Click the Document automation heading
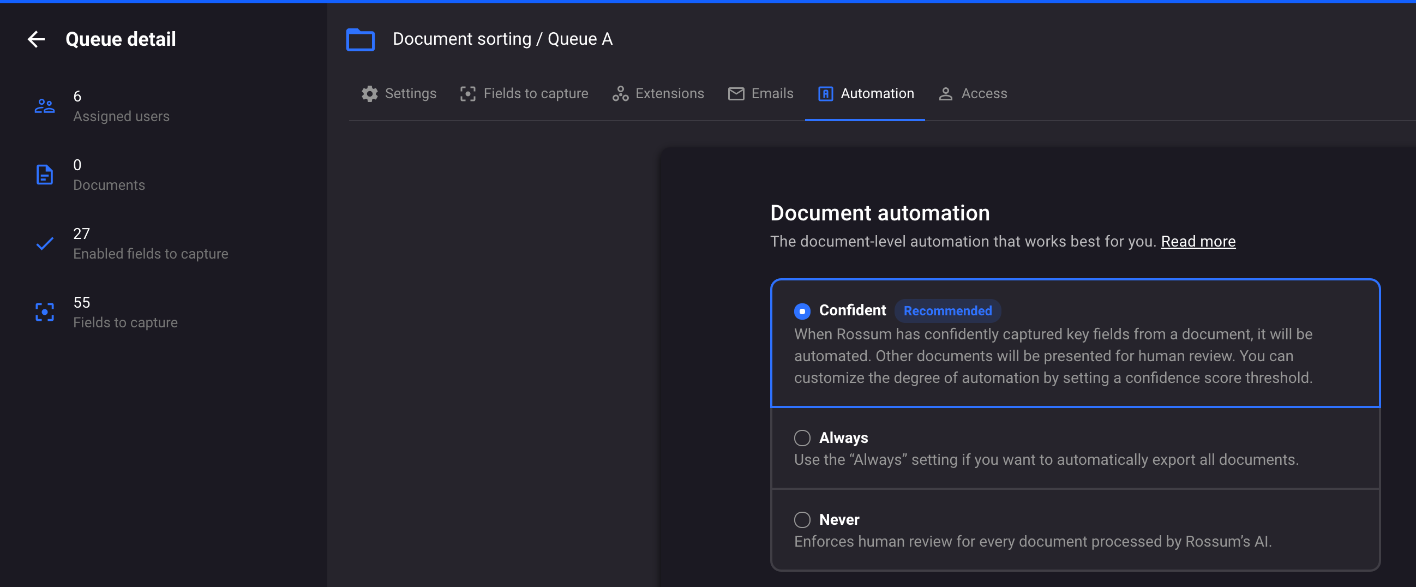1416x587 pixels. [x=880, y=213]
